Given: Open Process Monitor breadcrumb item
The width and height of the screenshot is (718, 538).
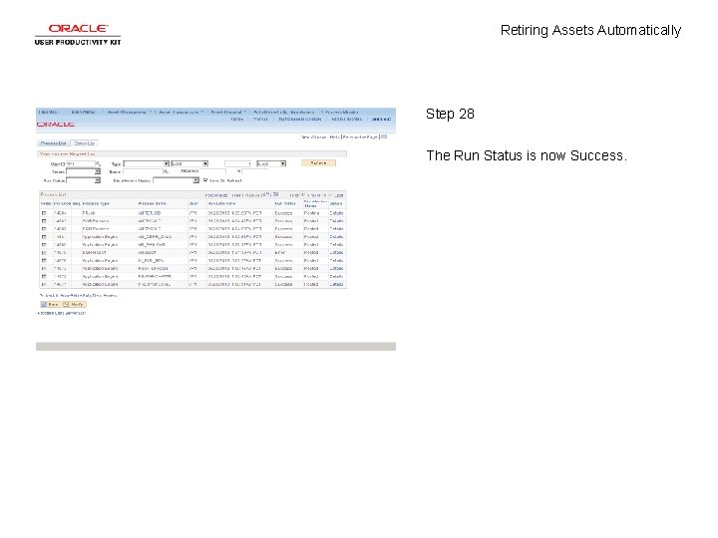Looking at the screenshot, I should (342, 112).
